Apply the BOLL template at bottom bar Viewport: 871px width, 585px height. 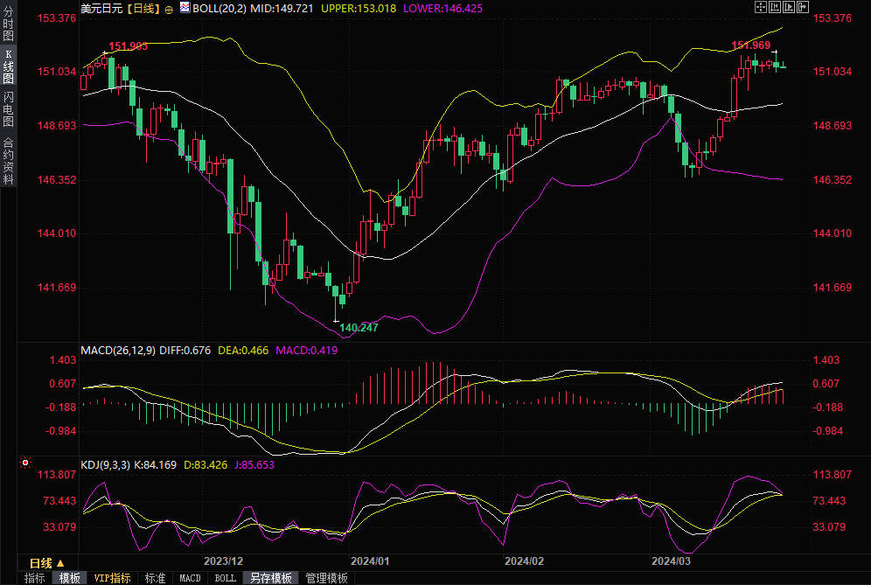225,578
